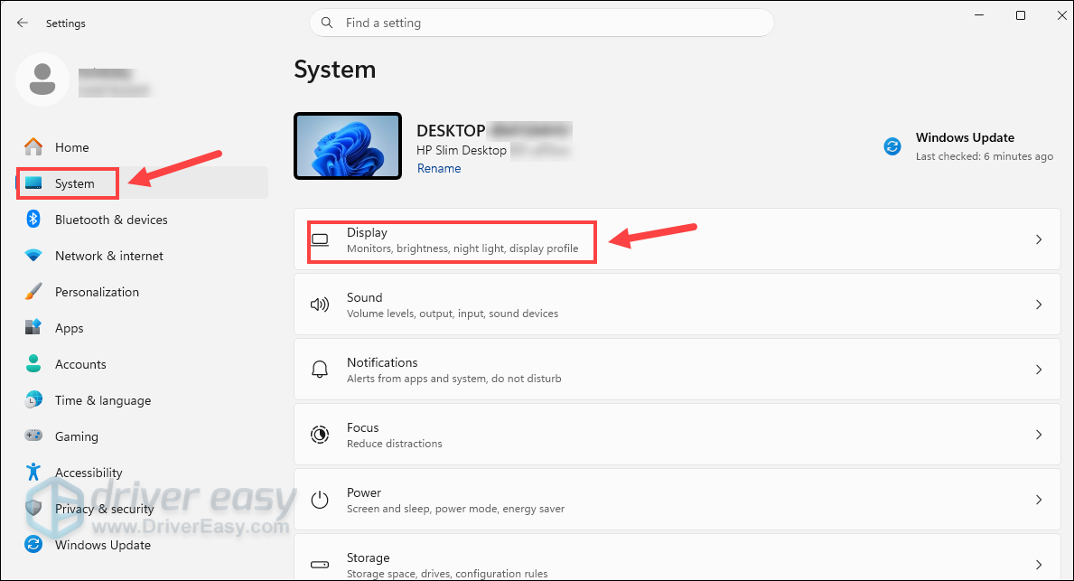
Task: Expand Display row chevron
Action: [x=1039, y=239]
